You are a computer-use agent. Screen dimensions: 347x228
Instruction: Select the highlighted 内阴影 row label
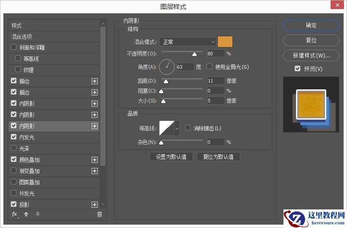point(27,126)
